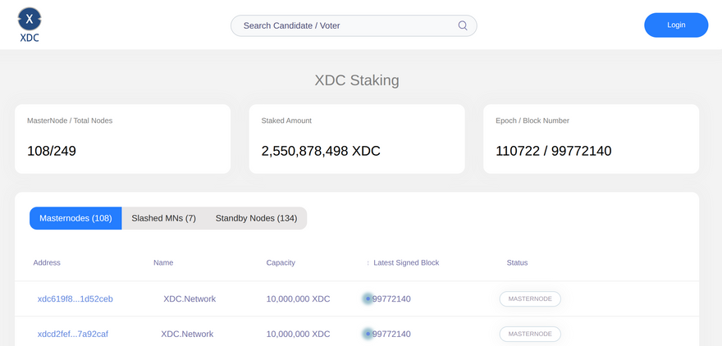Sort by Latest Signed Block column
Viewport: 722px width, 346px height.
point(406,263)
